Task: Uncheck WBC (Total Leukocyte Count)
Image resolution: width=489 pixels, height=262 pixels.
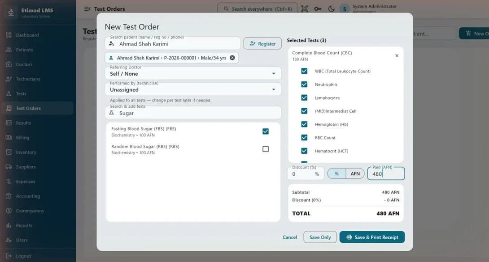Action: [x=304, y=71]
